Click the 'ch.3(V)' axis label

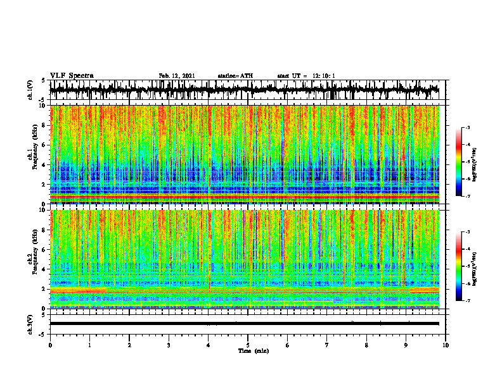(30, 324)
